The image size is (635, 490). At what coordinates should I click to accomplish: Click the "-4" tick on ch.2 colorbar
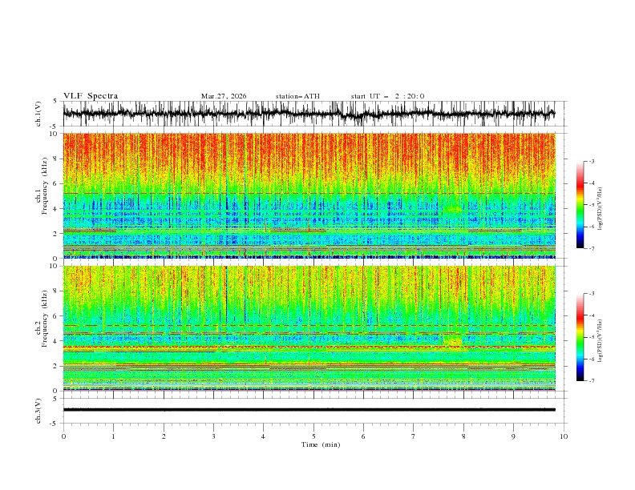591,315
